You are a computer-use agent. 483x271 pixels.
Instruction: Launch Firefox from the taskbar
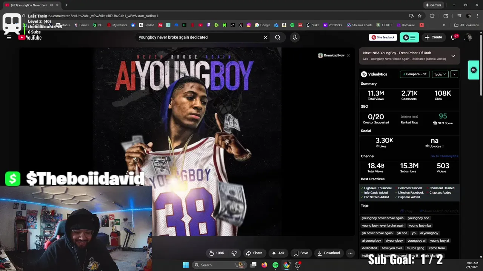tap(265, 265)
